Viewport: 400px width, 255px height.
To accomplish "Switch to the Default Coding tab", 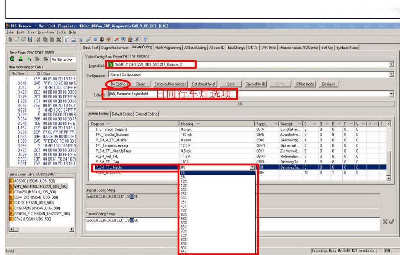I will pyautogui.click(x=122, y=114).
